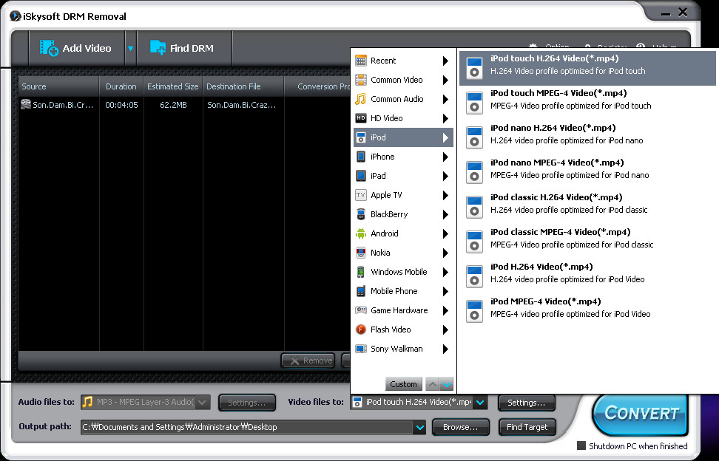Click the big Convert button
This screenshot has height=461, width=719.
pyautogui.click(x=641, y=414)
